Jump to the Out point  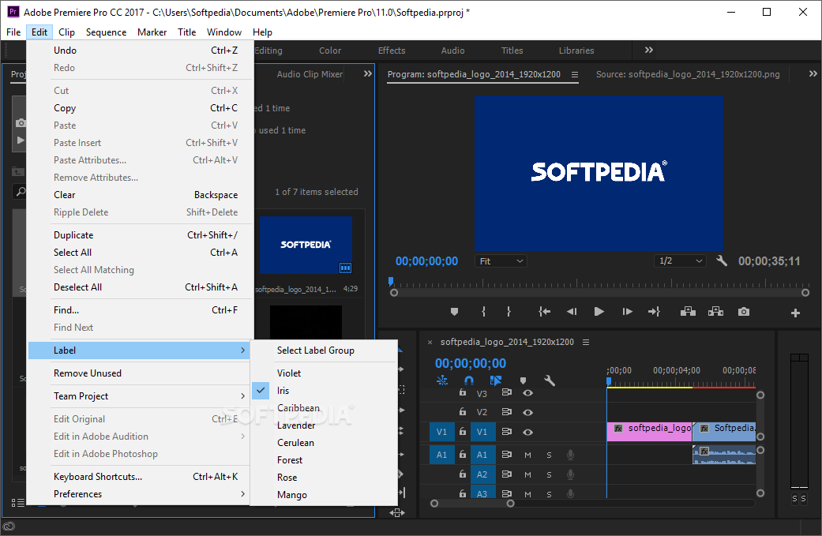pos(654,312)
